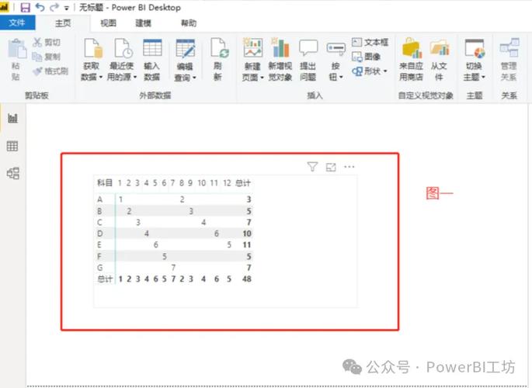This screenshot has height=388, width=532.
Task: Open the 文件 menu
Action: 17,23
